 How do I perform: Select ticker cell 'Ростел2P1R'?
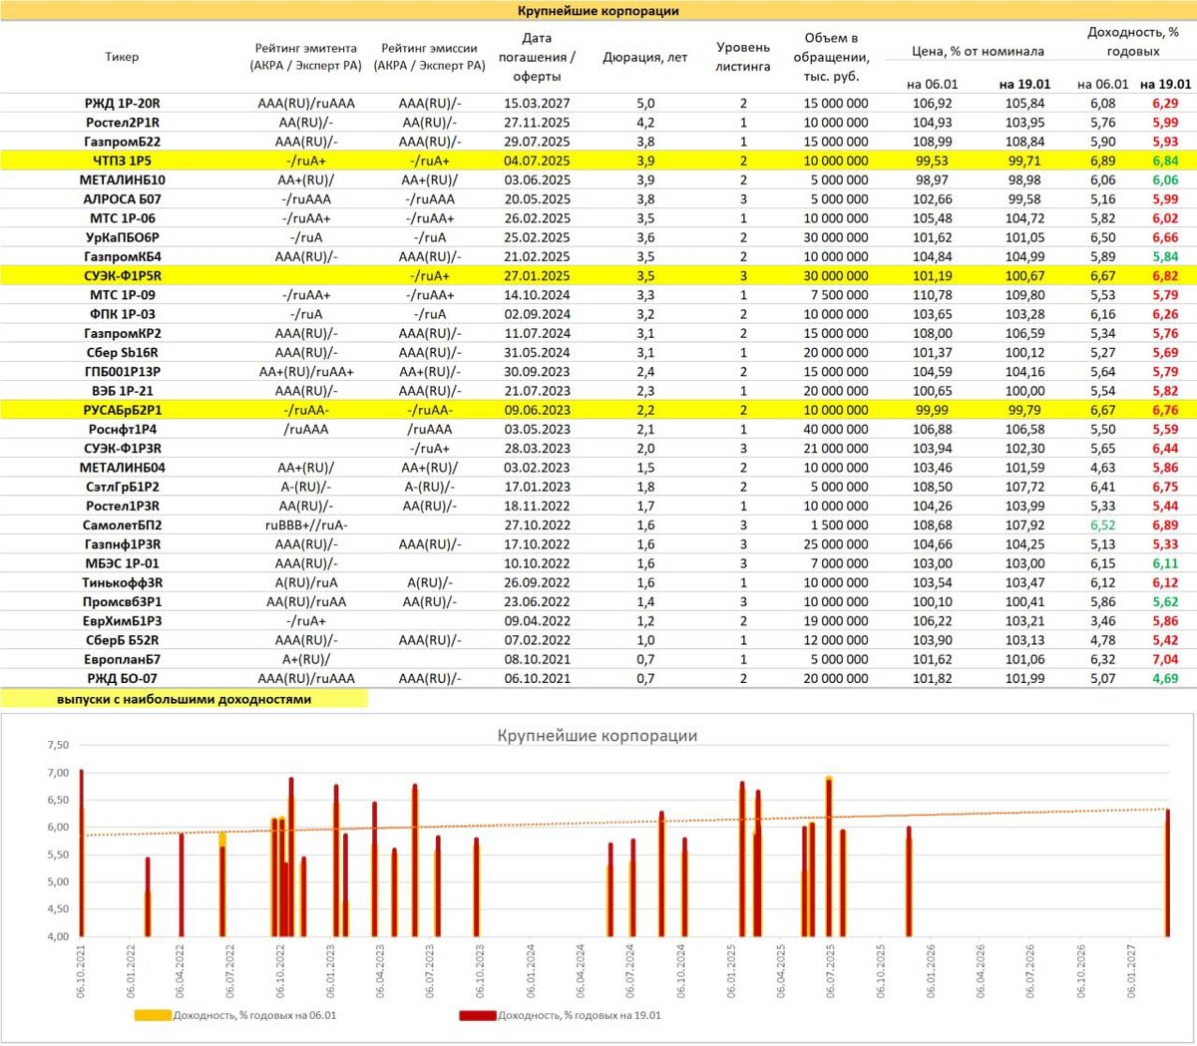coord(122,122)
